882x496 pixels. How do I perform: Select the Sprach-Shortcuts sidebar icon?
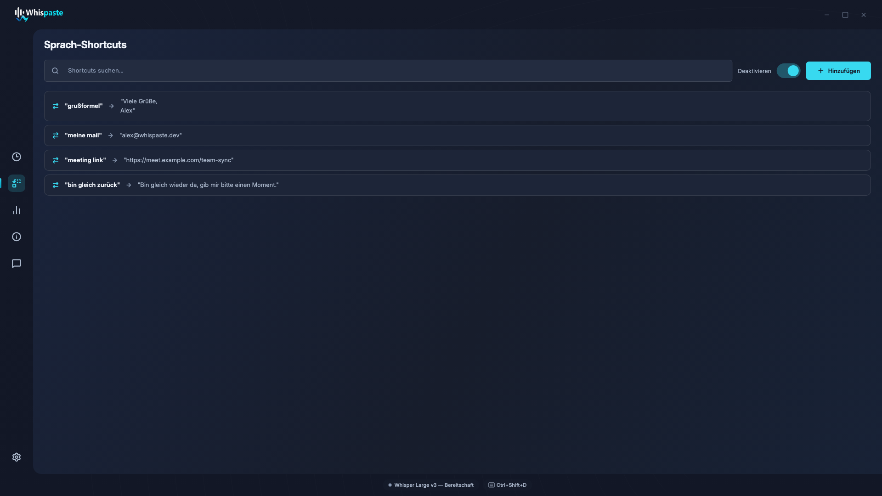[17, 183]
